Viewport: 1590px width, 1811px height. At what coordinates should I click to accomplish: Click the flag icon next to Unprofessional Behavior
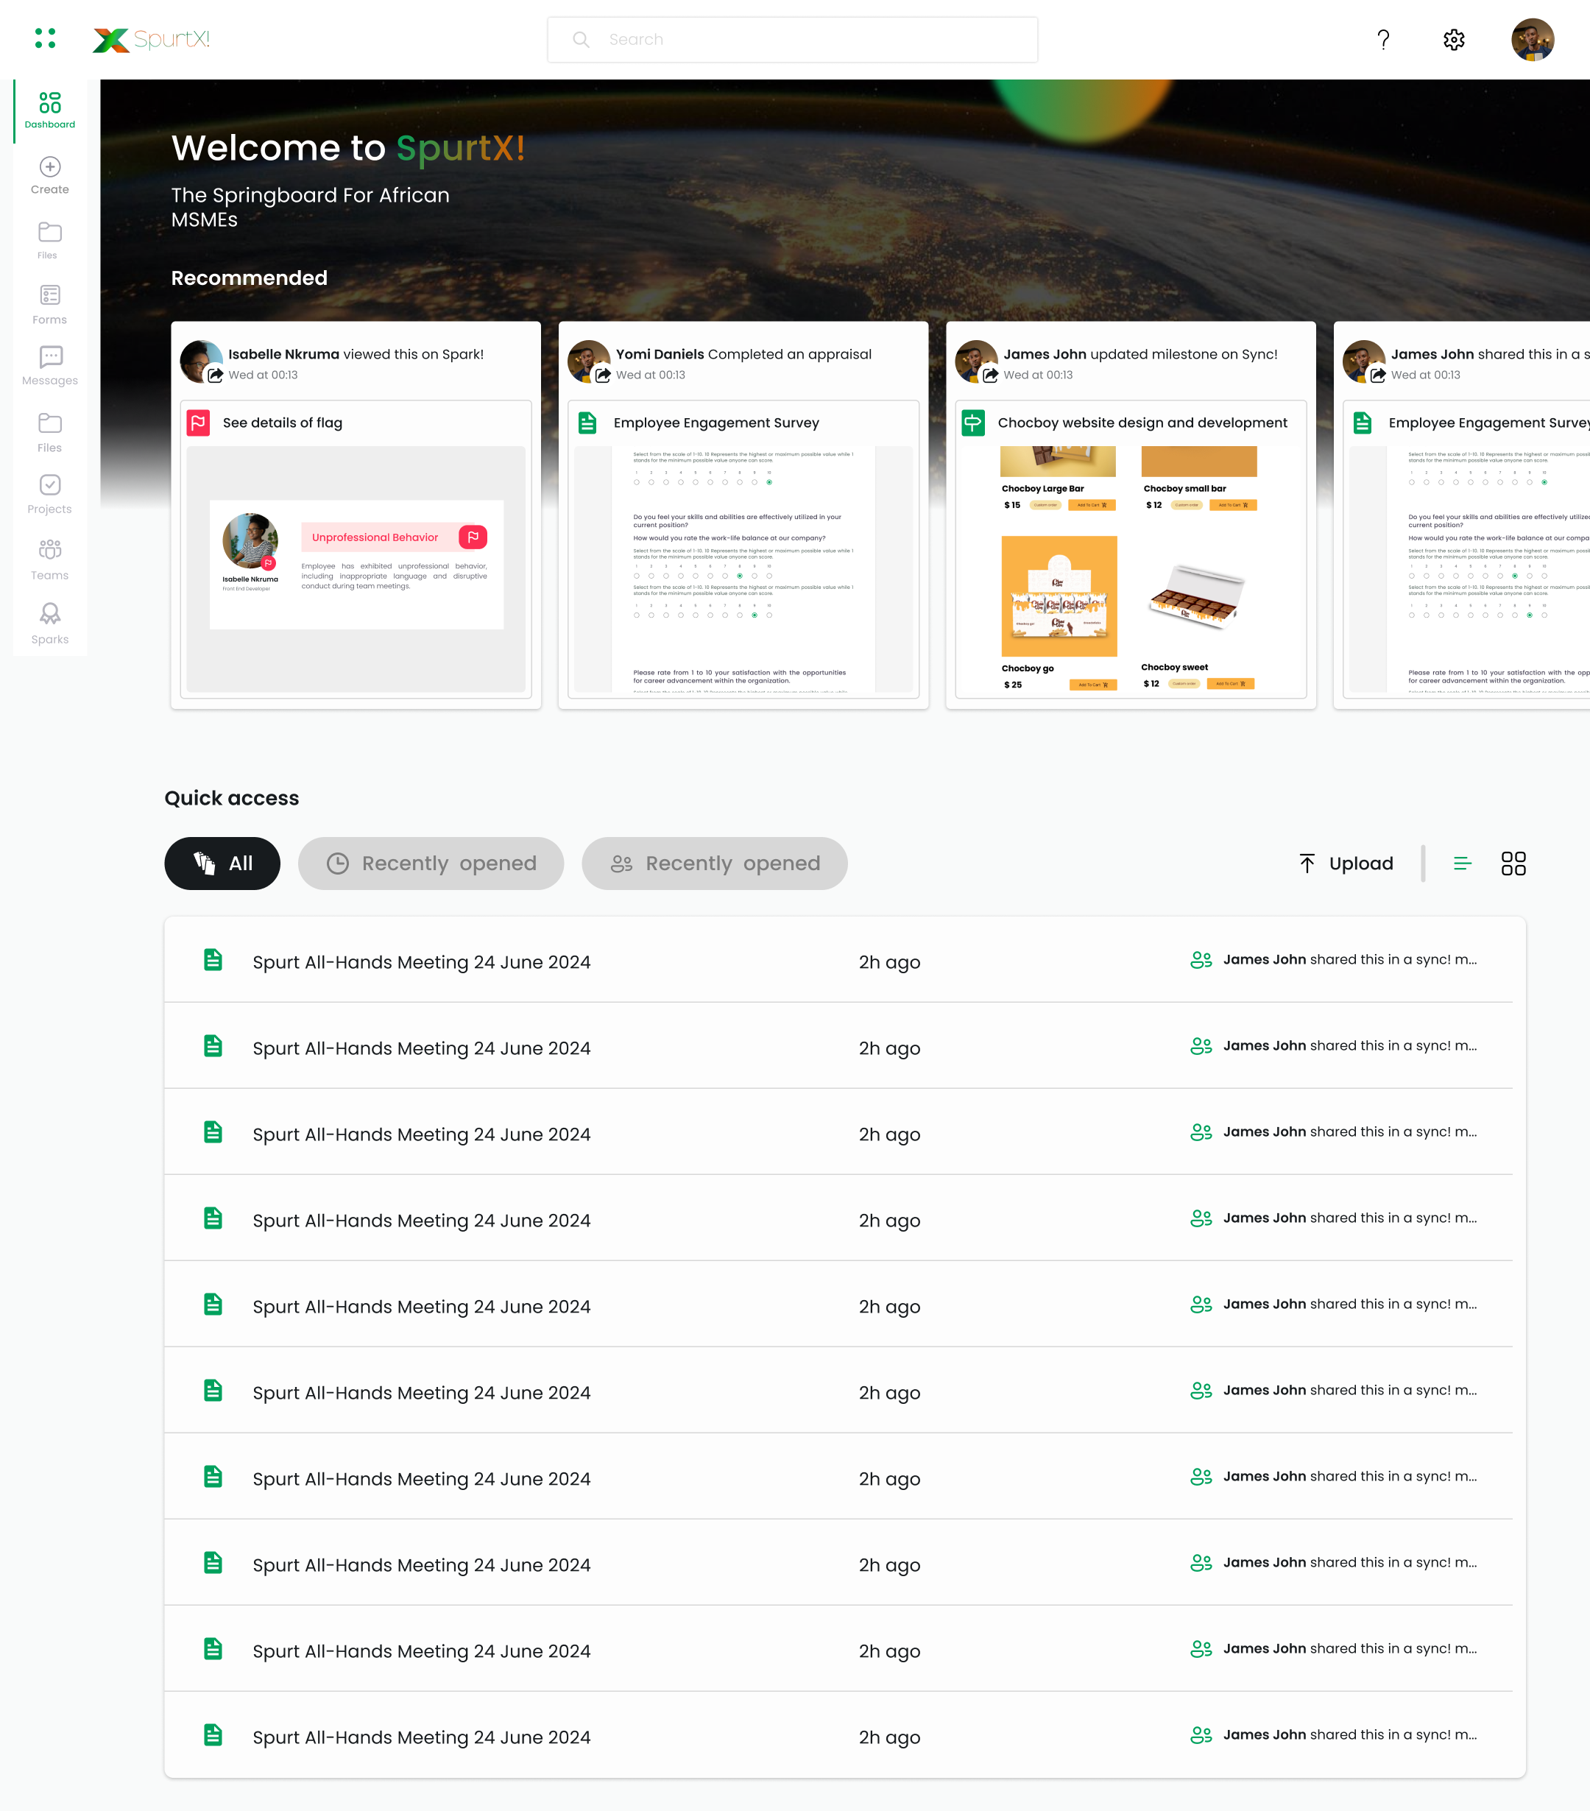tap(473, 537)
